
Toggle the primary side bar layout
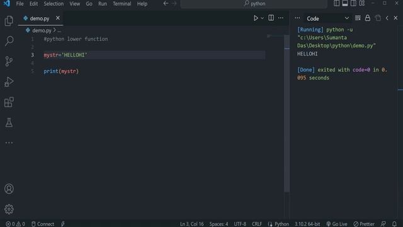[336, 3]
